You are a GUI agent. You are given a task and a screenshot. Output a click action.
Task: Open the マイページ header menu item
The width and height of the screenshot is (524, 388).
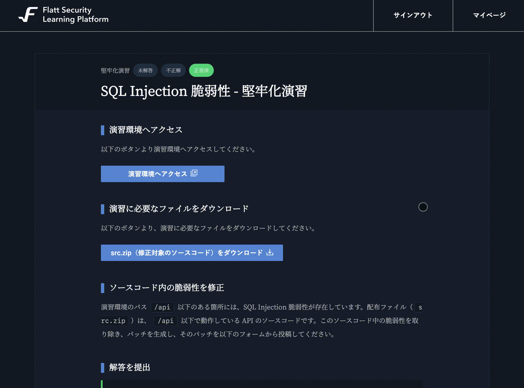coord(489,15)
